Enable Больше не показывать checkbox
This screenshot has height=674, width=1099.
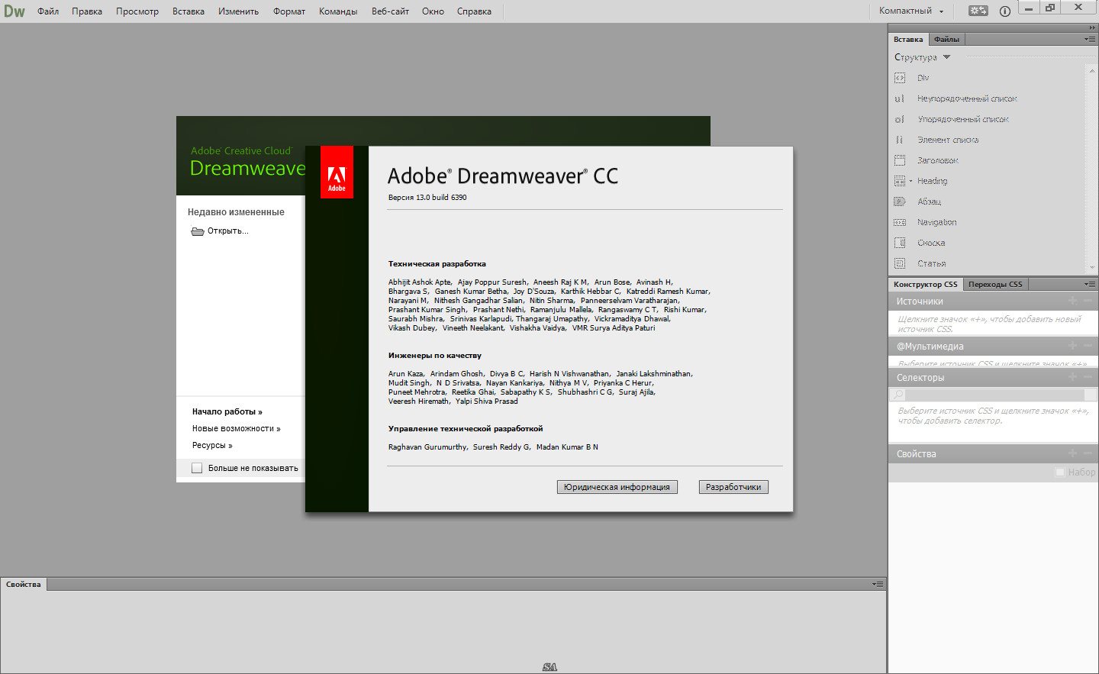[197, 468]
